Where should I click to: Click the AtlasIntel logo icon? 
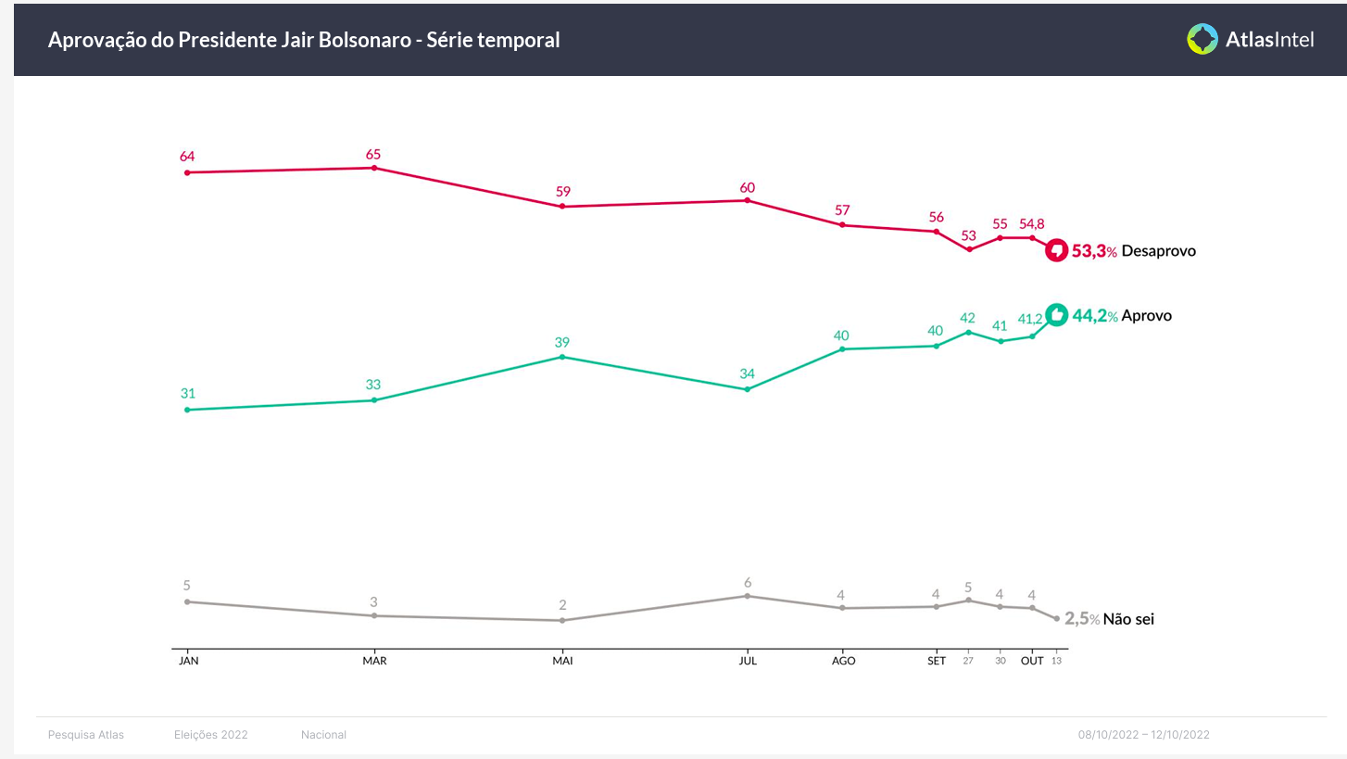pos(1202,39)
